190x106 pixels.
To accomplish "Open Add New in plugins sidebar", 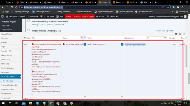I will point(5,26).
